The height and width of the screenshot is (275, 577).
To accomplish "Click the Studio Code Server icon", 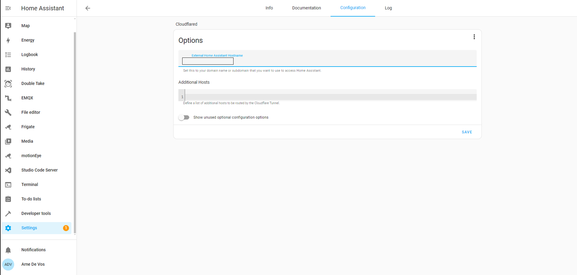I will click(x=8, y=170).
